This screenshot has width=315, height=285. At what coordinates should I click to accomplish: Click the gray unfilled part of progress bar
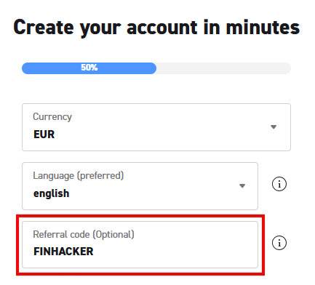pos(223,68)
